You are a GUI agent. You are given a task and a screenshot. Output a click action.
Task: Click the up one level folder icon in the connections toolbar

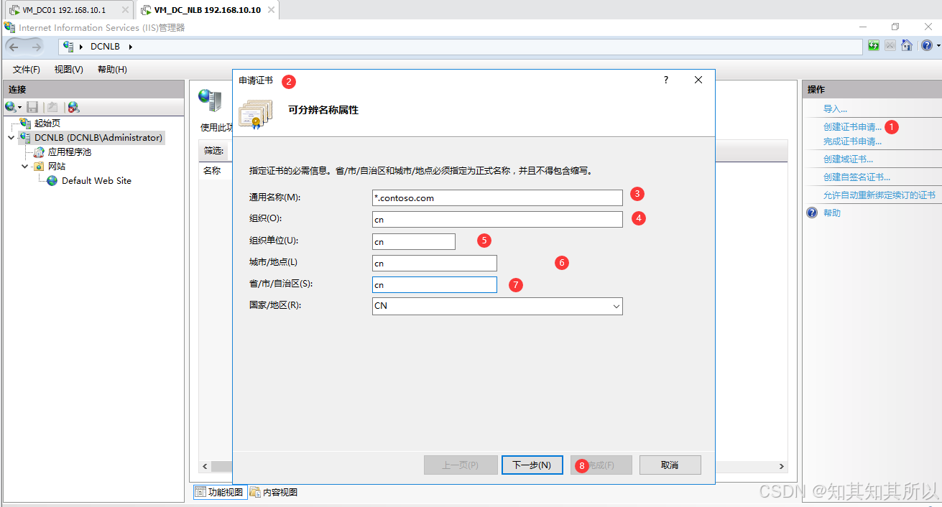[x=52, y=107]
